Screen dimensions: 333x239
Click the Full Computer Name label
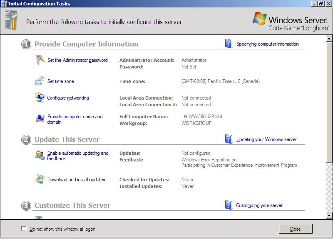click(x=144, y=117)
